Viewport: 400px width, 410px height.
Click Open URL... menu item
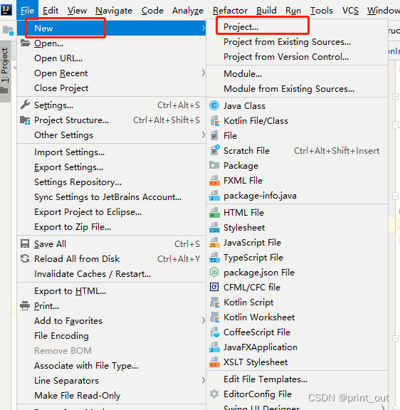pyautogui.click(x=111, y=58)
